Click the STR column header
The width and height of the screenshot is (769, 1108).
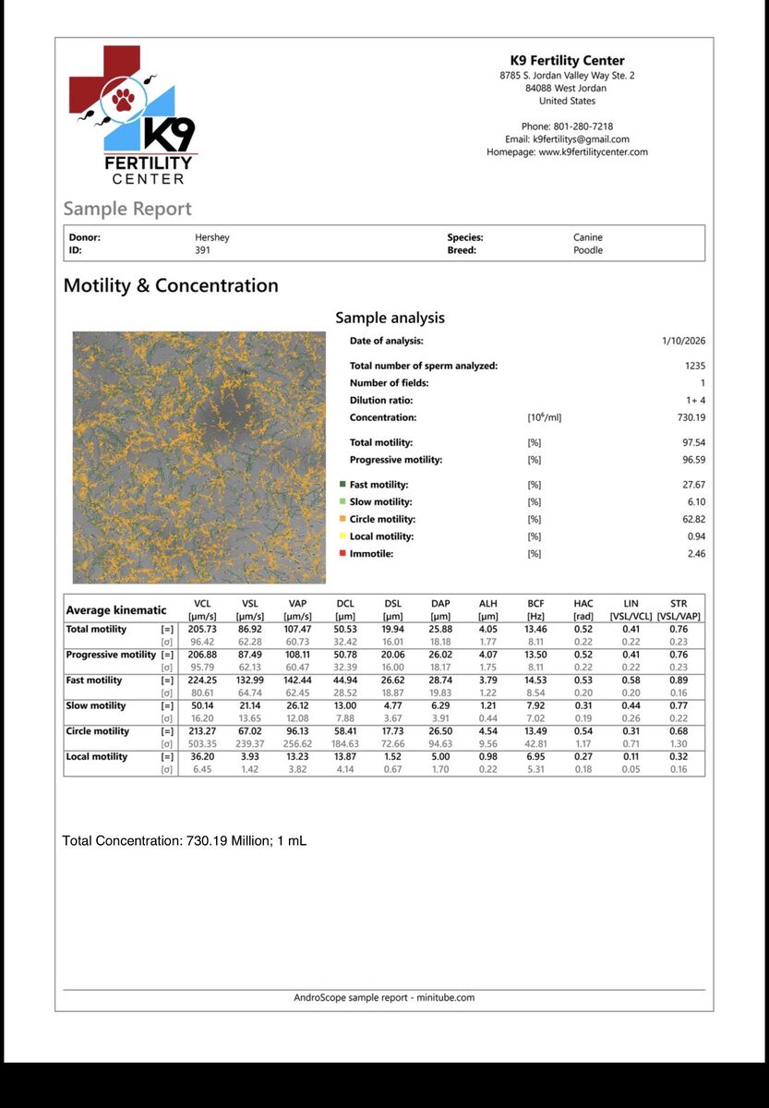tap(679, 604)
